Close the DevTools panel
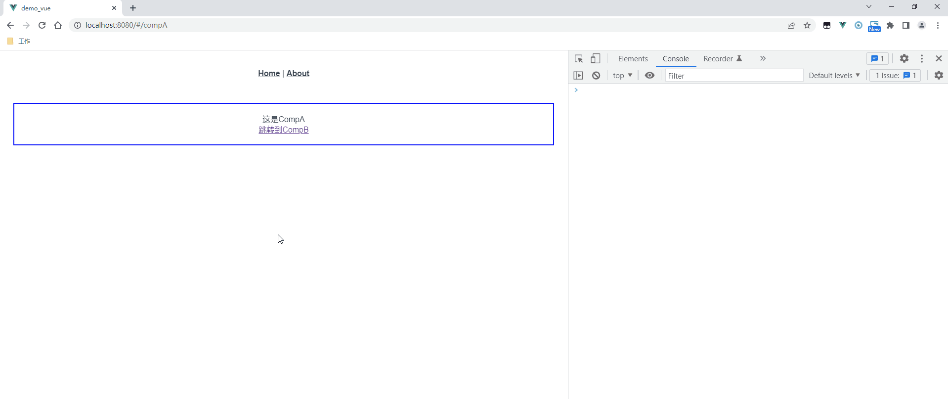Viewport: 948px width, 399px height. coord(939,58)
